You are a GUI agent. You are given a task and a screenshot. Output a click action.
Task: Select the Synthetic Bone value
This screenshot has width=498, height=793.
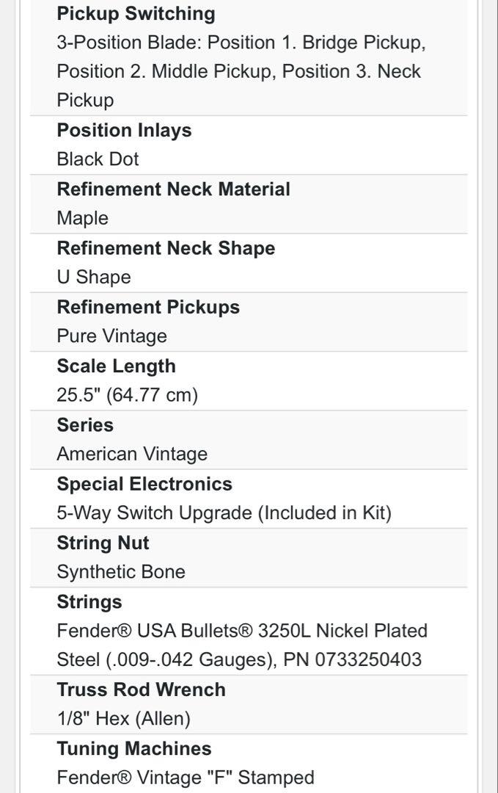click(x=121, y=572)
